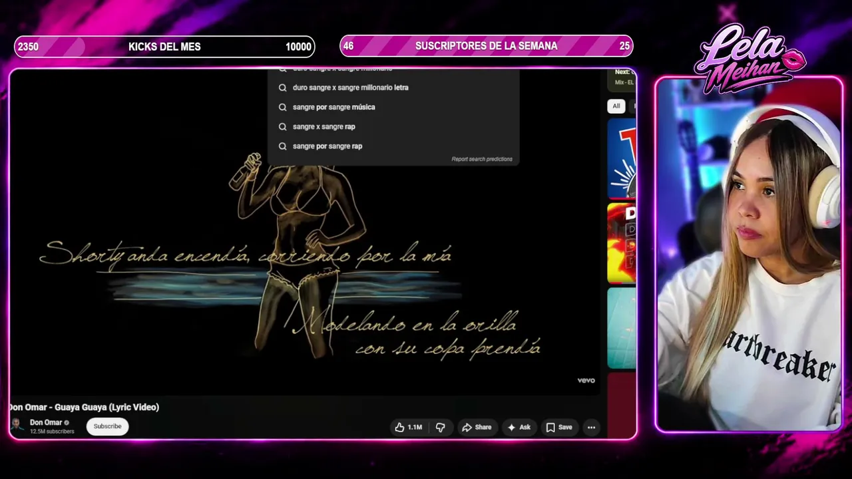Screen dimensions: 852x479
Task: Click the video title 'Don Omar - Guaya Guaya (Lyric Video)'
Action: coord(84,407)
